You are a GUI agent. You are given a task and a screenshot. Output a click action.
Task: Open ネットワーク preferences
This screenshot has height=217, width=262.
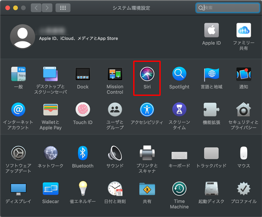[x=51, y=153]
